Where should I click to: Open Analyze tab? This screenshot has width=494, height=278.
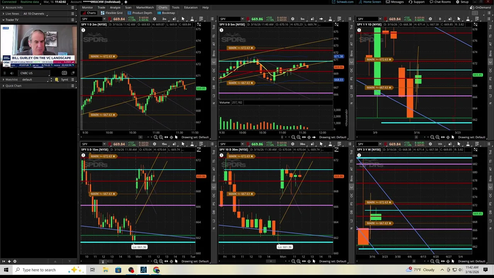115,7
